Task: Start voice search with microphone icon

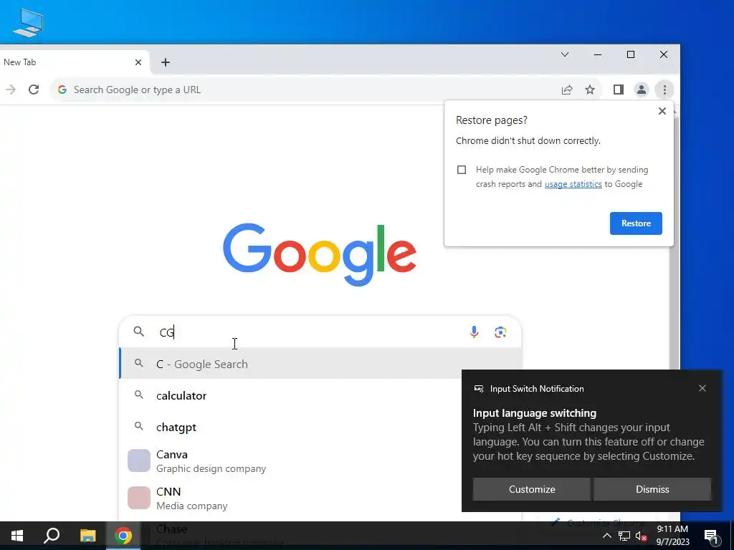Action: coord(474,332)
